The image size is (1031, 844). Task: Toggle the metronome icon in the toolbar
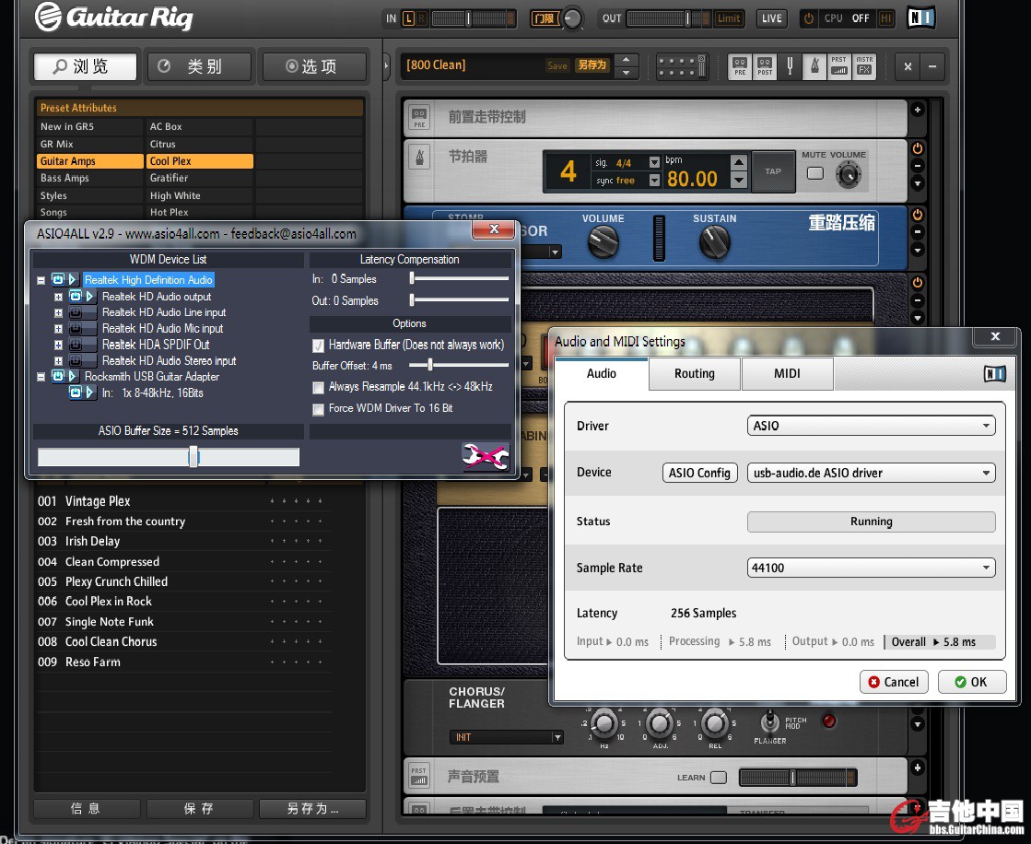(x=814, y=66)
